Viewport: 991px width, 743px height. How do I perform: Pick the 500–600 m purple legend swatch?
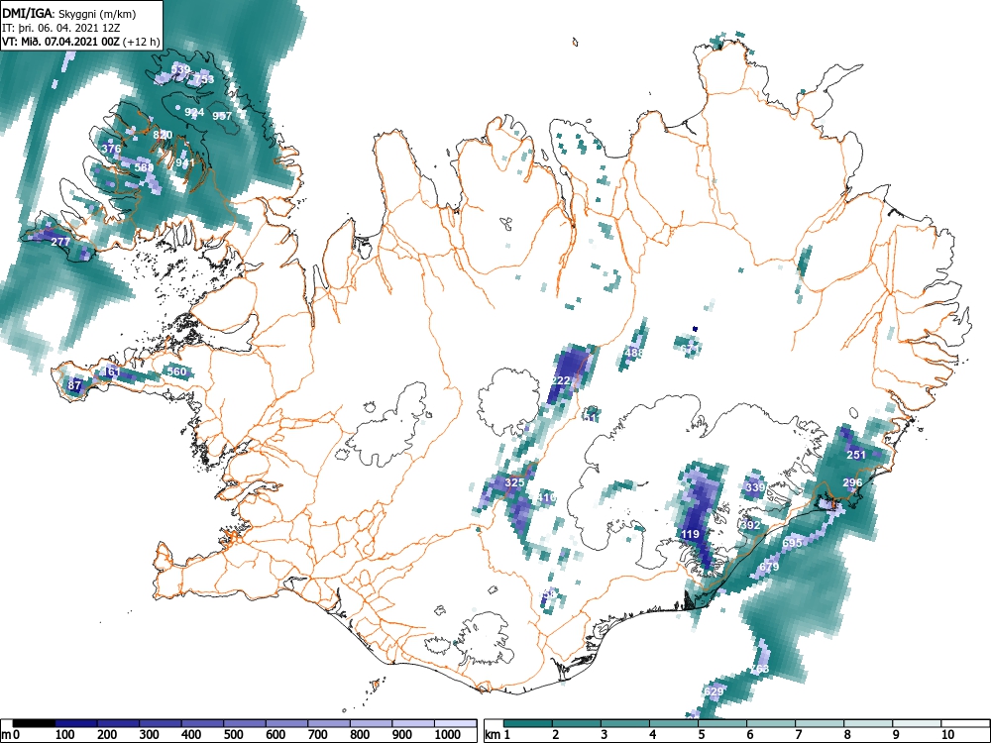point(245,723)
